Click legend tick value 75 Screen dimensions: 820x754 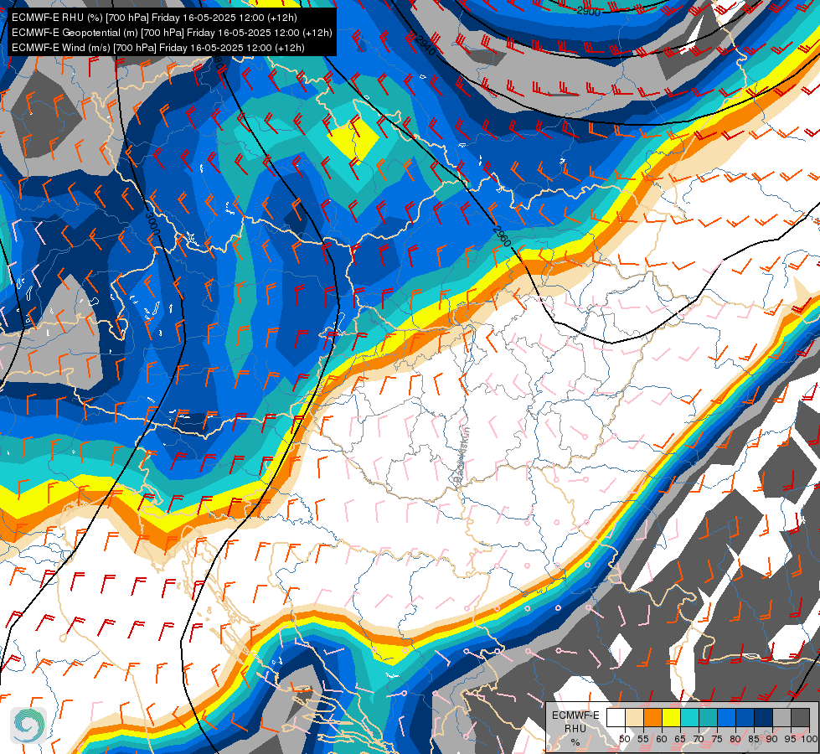click(717, 739)
